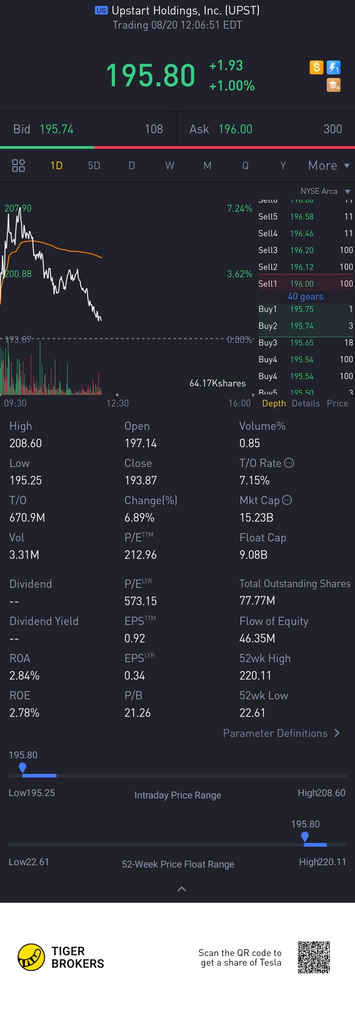This screenshot has height=1012, width=355.
Task: Switch chart to daily D period
Action: pyautogui.click(x=132, y=166)
